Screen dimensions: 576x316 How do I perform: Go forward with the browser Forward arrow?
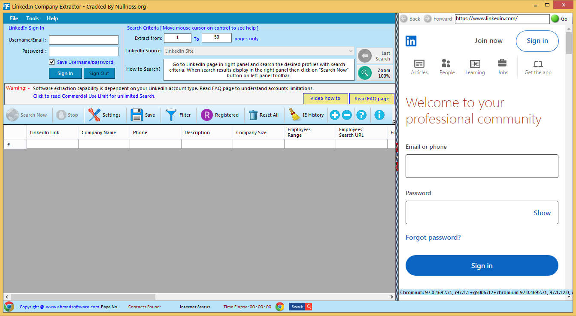point(427,18)
